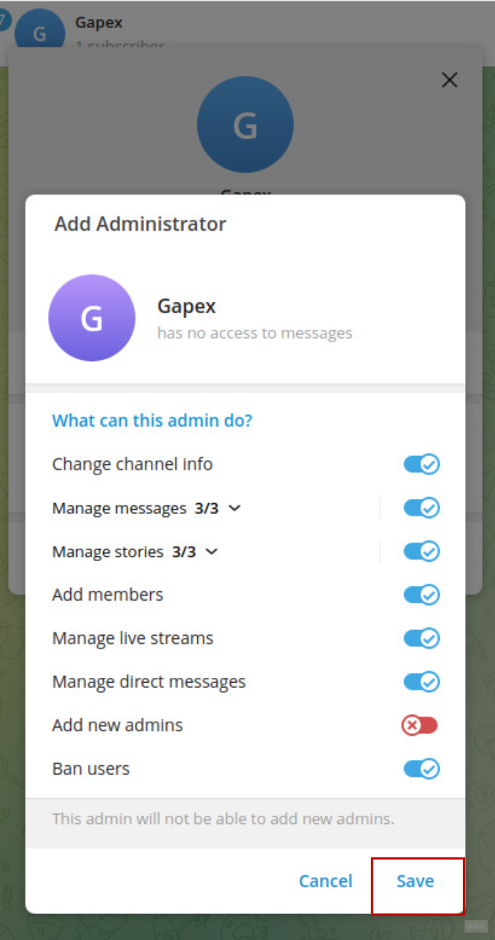Click the Save button
The image size is (495, 940).
point(415,881)
